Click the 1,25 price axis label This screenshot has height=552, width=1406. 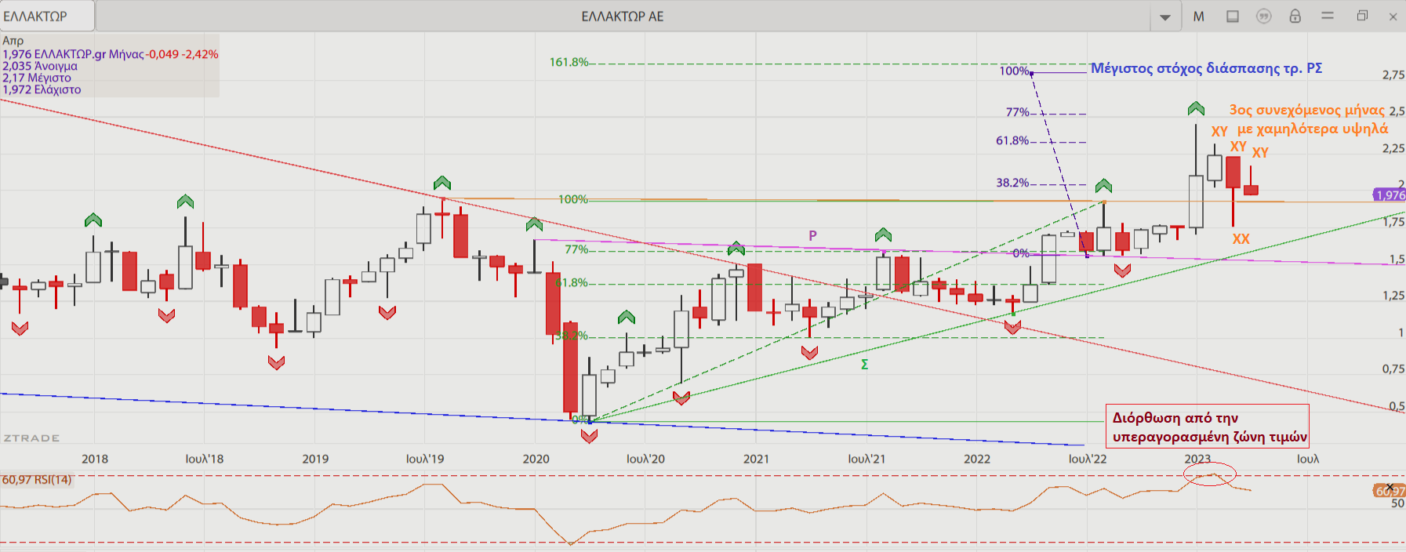[1393, 296]
